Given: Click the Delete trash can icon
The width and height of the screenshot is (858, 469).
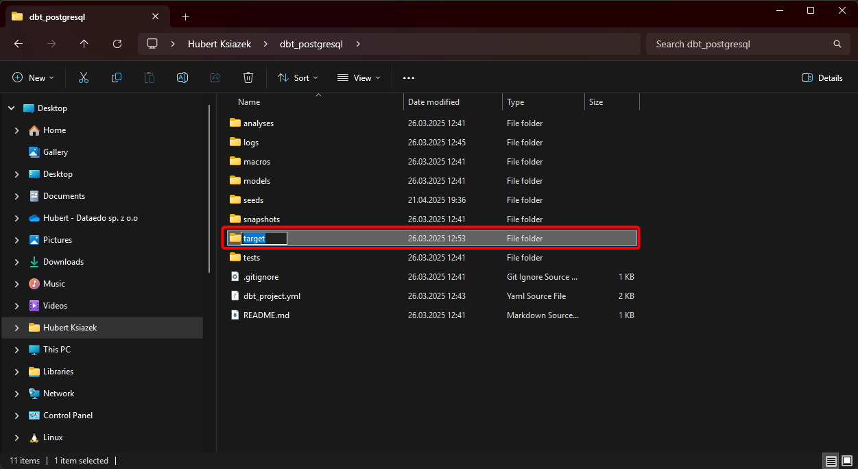Looking at the screenshot, I should 248,78.
